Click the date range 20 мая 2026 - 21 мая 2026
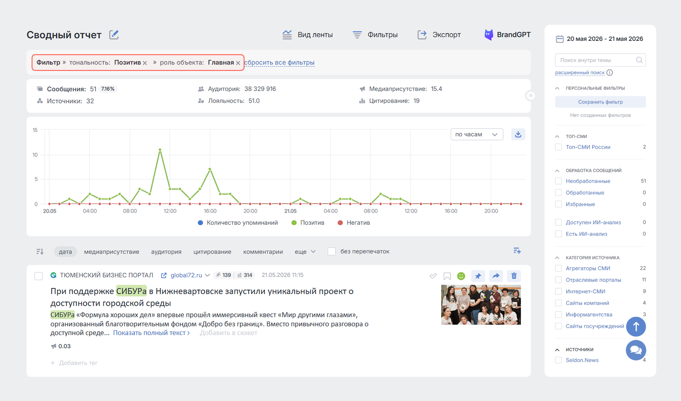The width and height of the screenshot is (681, 401). point(605,39)
